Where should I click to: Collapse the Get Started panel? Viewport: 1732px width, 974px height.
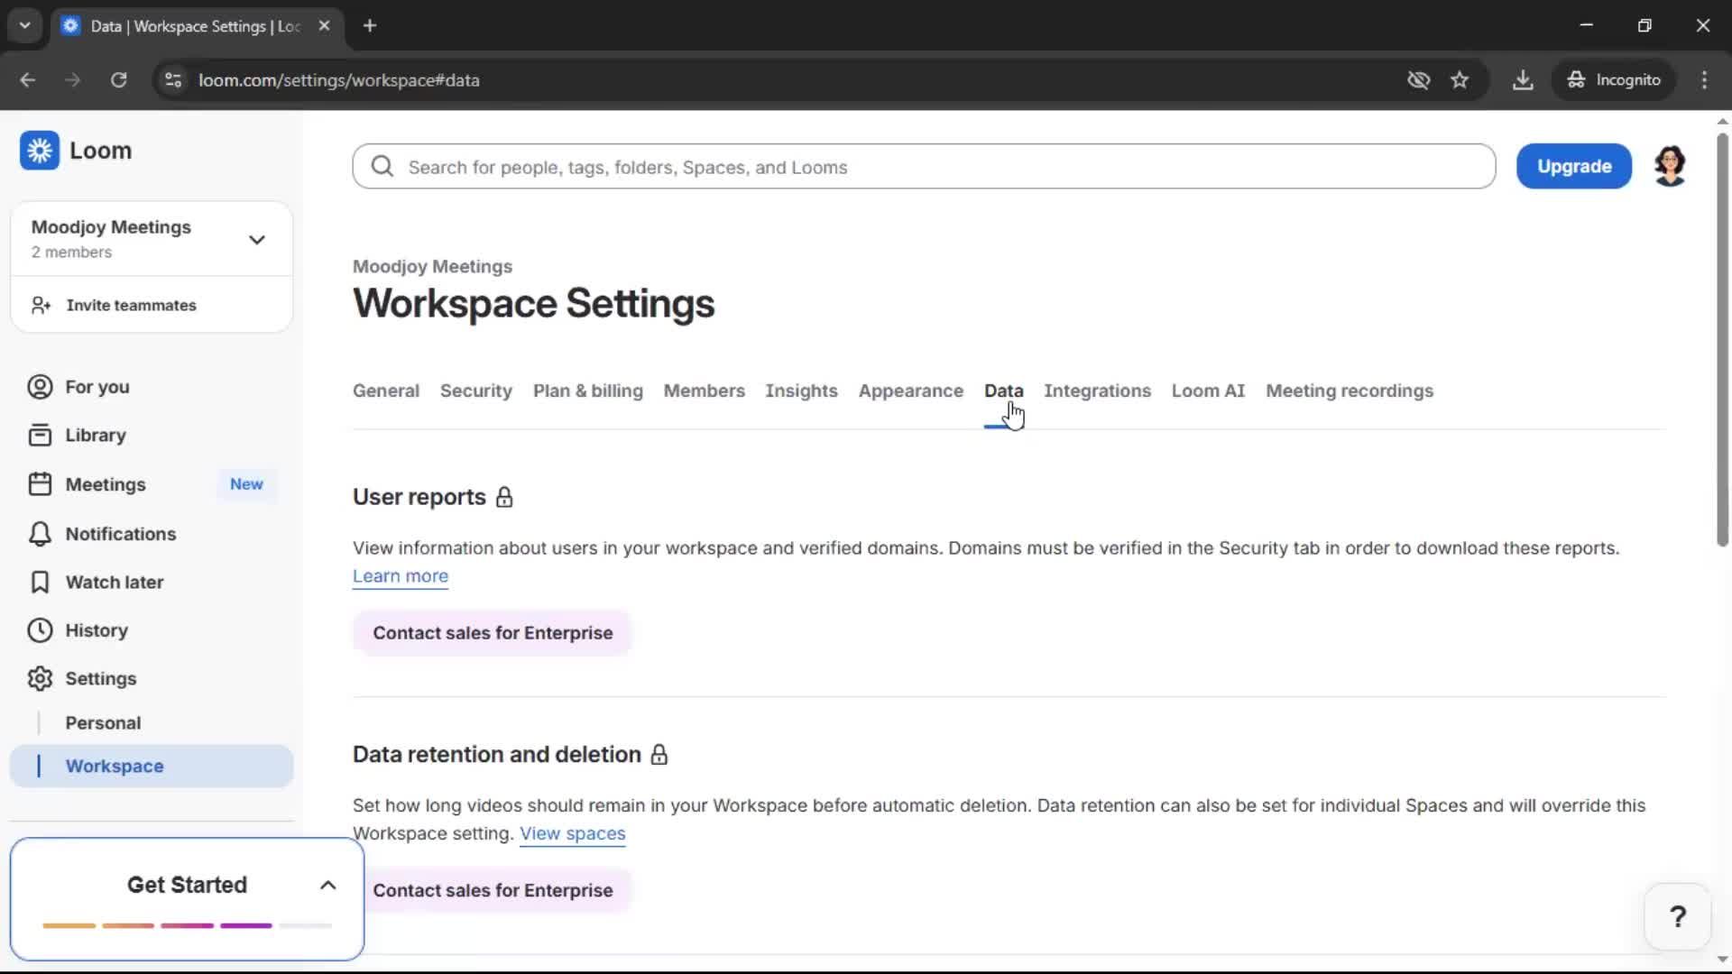pyautogui.click(x=328, y=886)
